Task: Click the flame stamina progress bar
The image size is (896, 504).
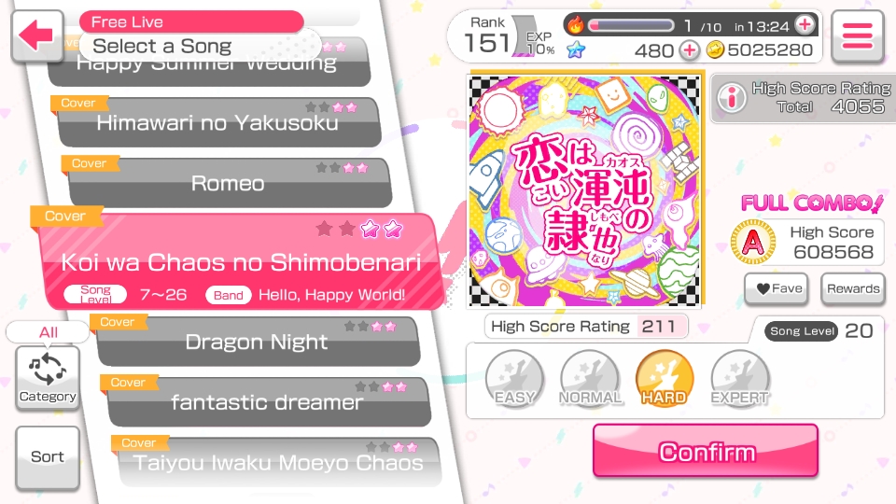Action: [x=631, y=26]
